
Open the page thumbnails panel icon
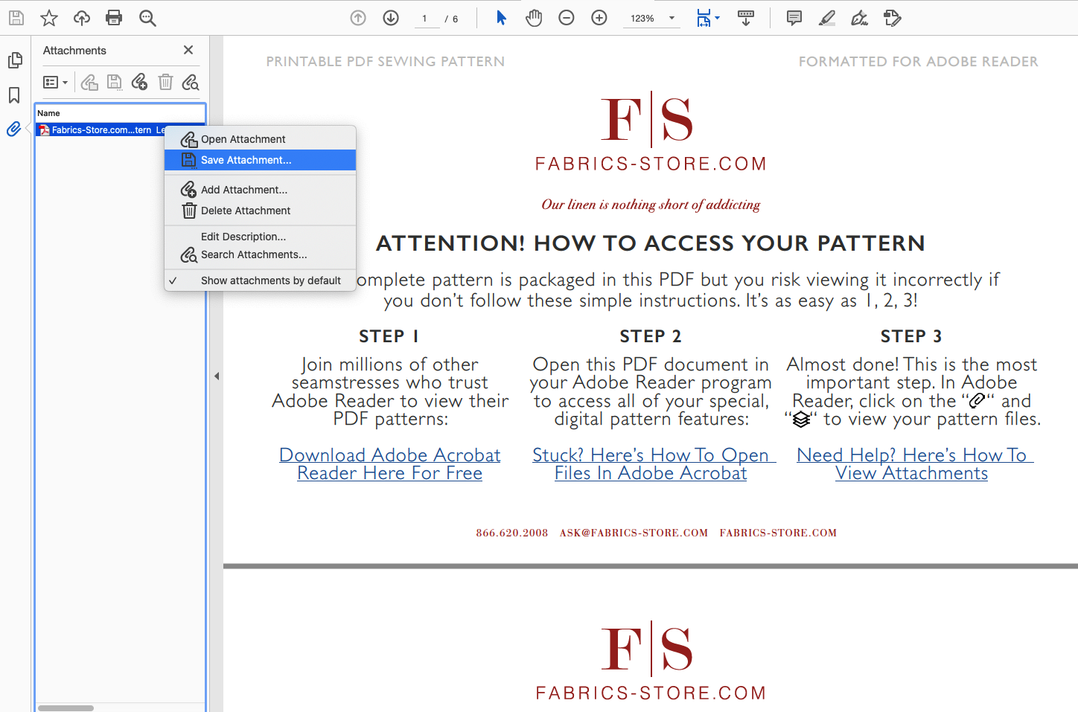pyautogui.click(x=15, y=60)
